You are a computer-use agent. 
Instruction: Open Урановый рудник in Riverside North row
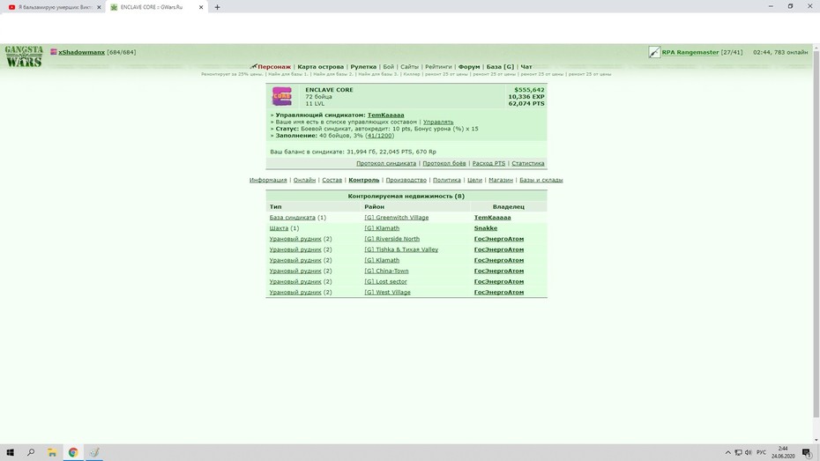295,239
